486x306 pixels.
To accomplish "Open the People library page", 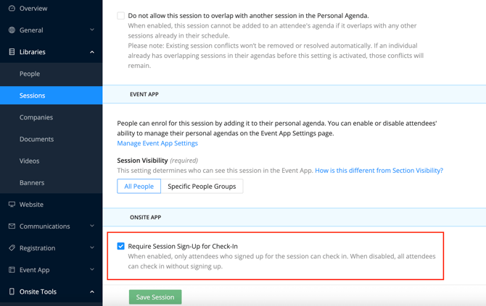I will click(30, 74).
